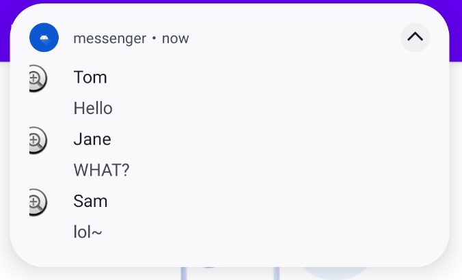
Task: Click empty card space right of "WHAT?"
Action: pos(265,170)
